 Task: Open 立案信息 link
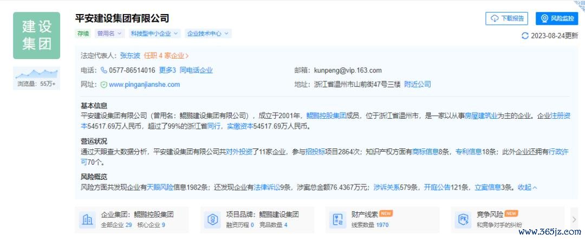click(487, 187)
